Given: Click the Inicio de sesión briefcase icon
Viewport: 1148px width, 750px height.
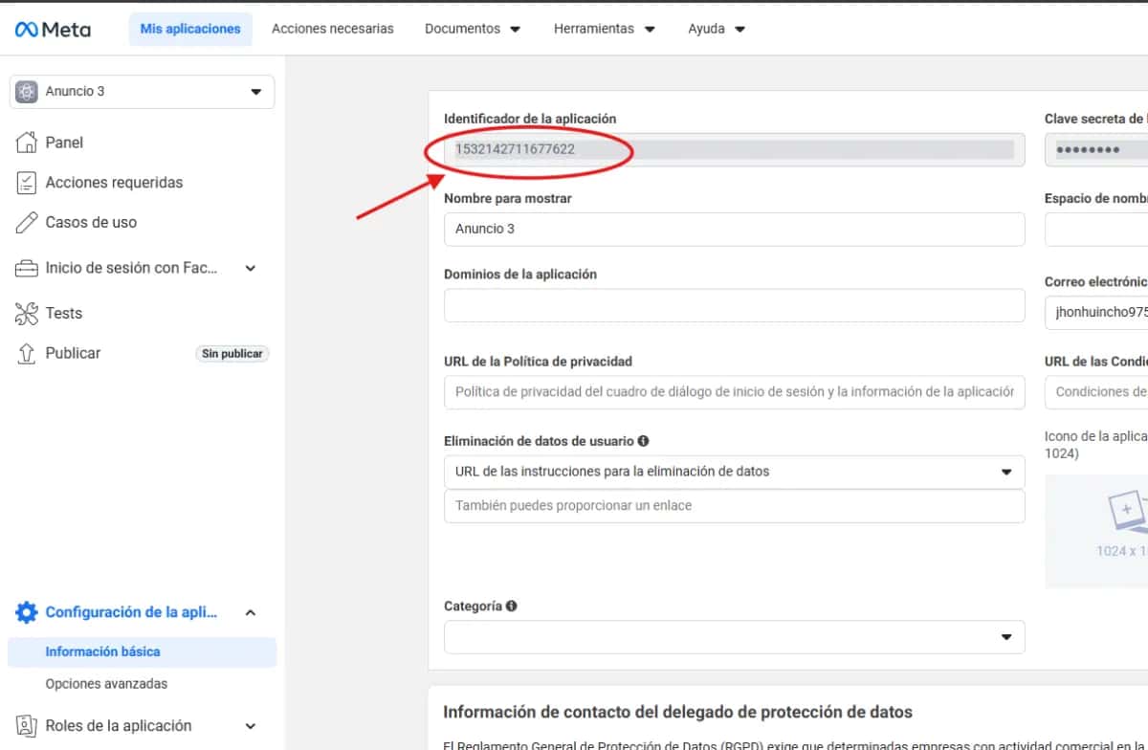Looking at the screenshot, I should (27, 269).
